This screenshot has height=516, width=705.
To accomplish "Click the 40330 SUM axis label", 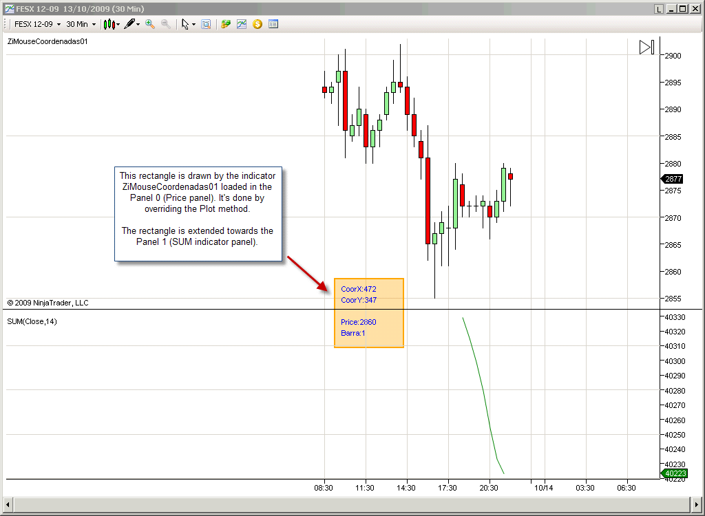I will tap(675, 317).
